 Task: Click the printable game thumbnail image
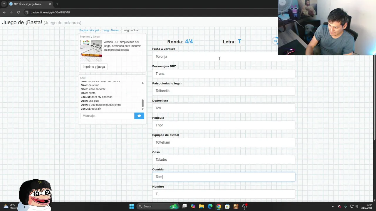pos(91,51)
